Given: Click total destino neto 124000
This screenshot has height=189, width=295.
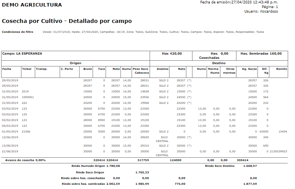Looking at the screenshot, I should point(176,160).
